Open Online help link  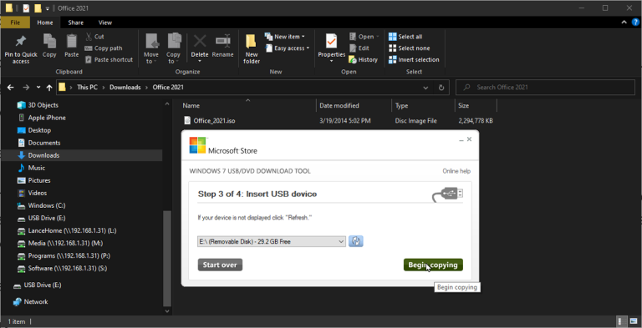point(456,171)
